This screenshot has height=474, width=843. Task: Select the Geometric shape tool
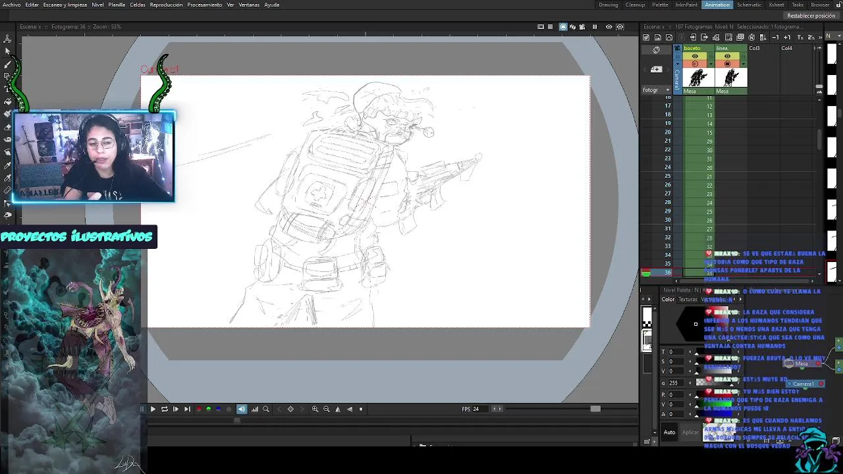pos(7,76)
